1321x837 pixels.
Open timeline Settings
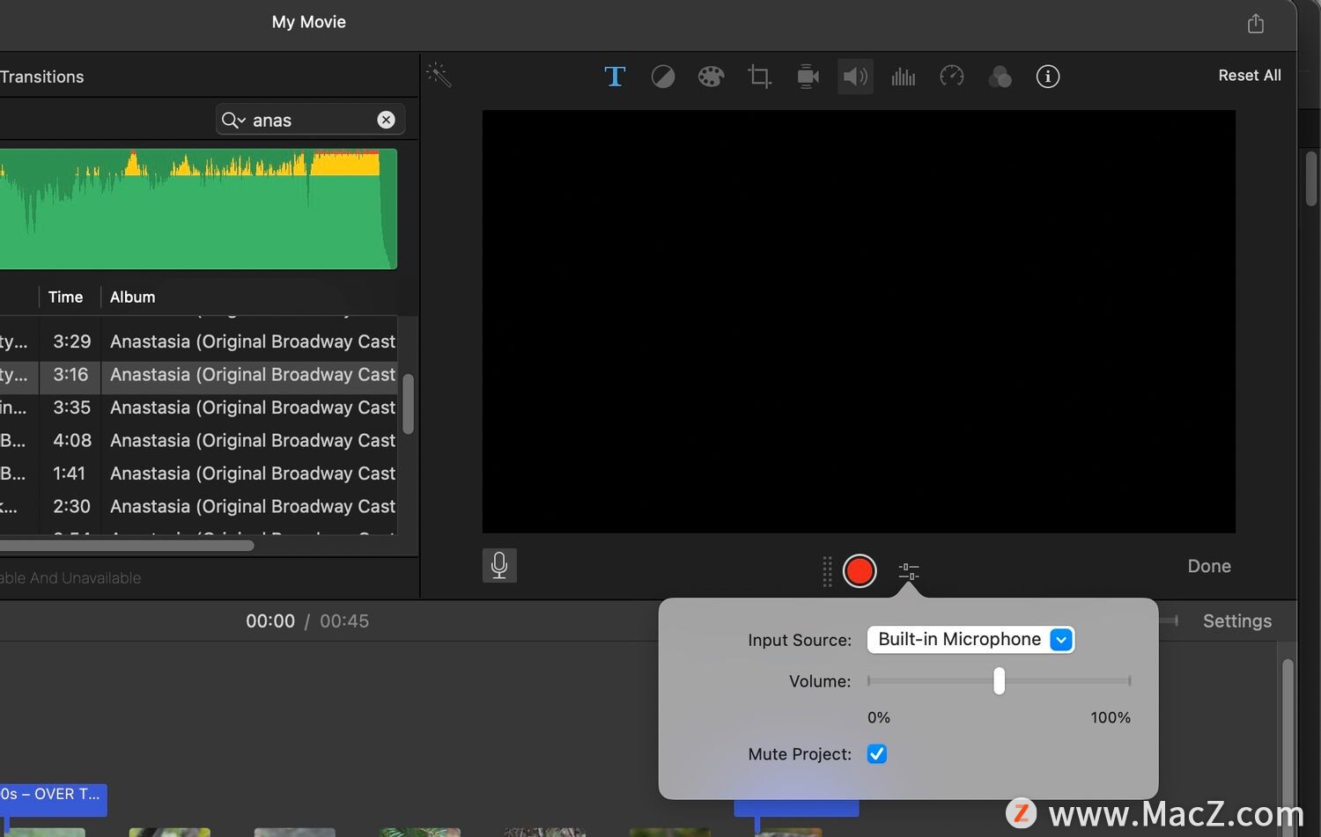(1237, 620)
